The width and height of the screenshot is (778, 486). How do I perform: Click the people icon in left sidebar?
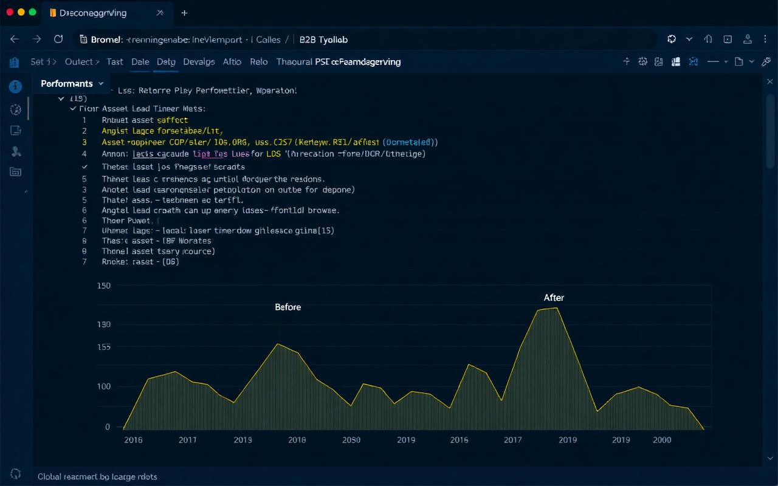(x=16, y=151)
